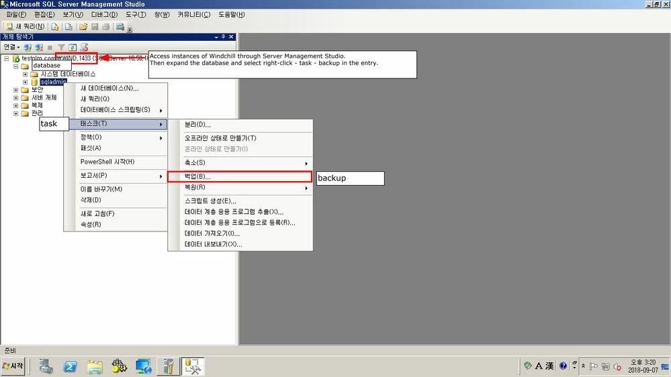Open the toolbar options overflow arrow

tap(130, 29)
